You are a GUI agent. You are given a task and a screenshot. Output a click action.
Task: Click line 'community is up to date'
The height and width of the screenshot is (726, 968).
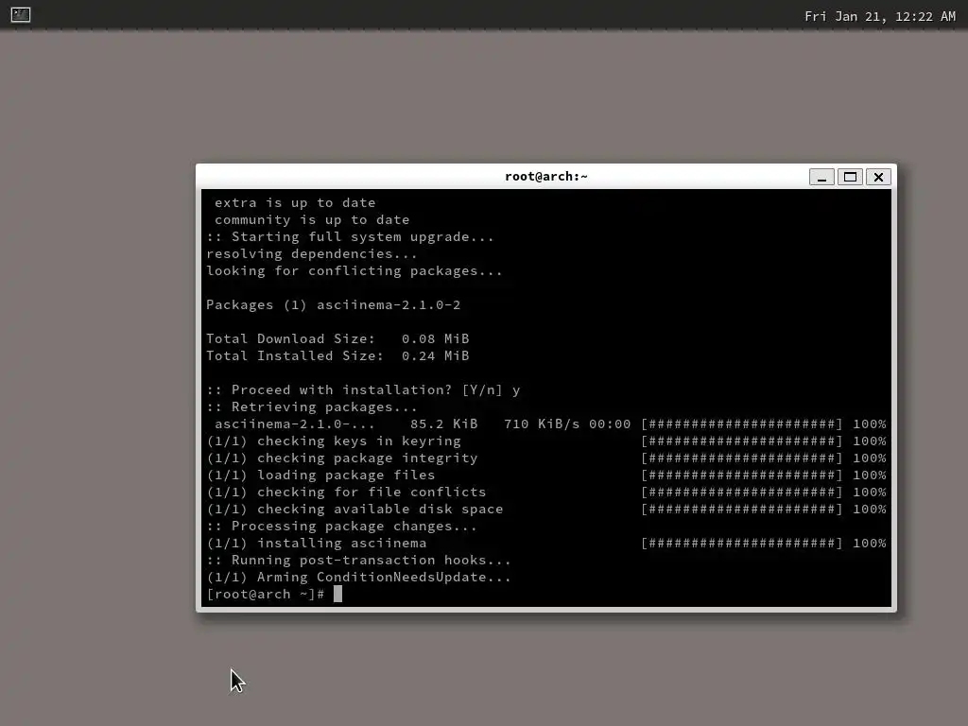312,219
